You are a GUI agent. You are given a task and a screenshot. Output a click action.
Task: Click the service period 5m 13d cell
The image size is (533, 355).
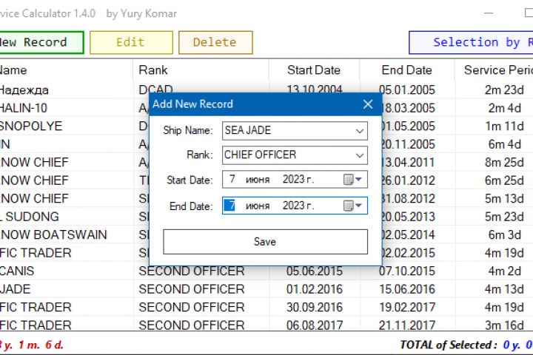504,198
